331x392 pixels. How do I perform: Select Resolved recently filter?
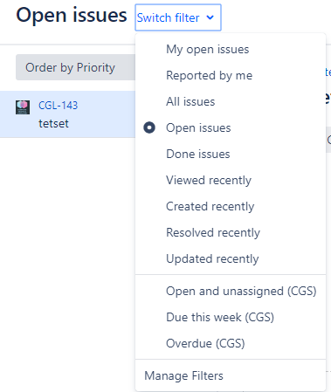(231, 232)
